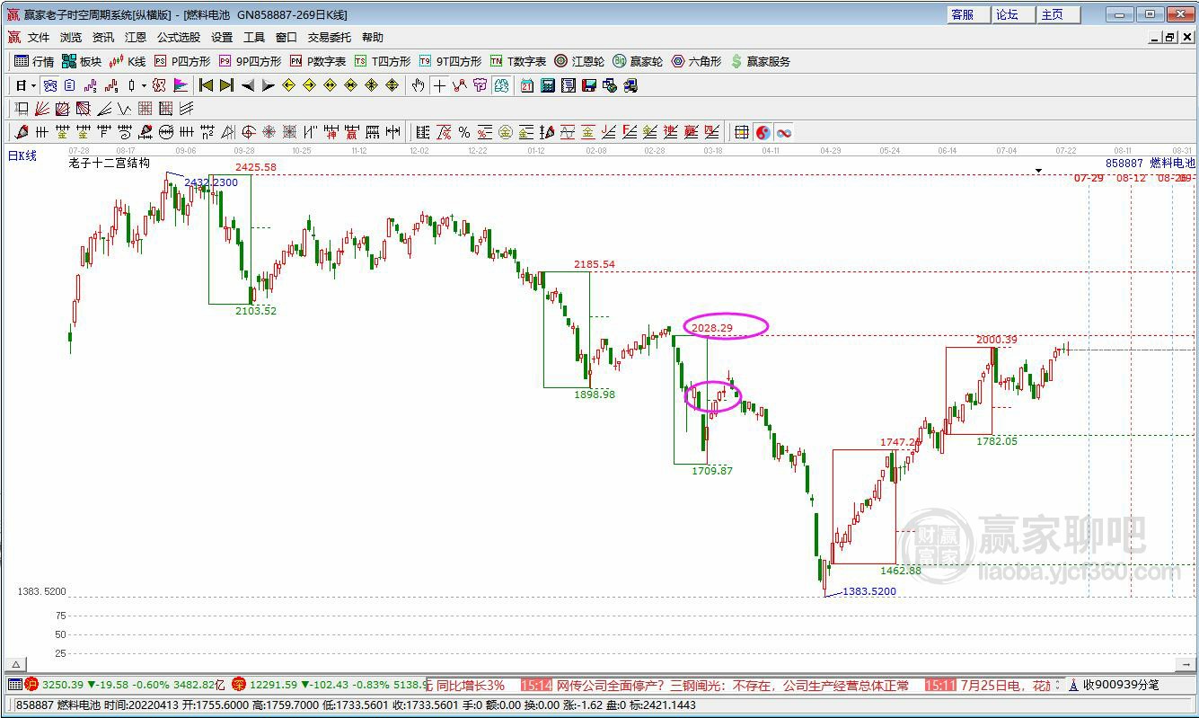
Task: Toggle the green 线 icon
Action: click(x=500, y=85)
